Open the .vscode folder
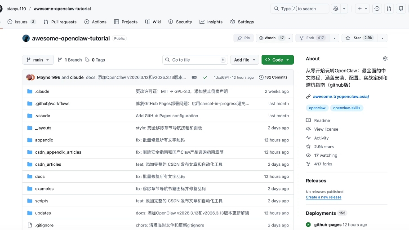 [43, 116]
